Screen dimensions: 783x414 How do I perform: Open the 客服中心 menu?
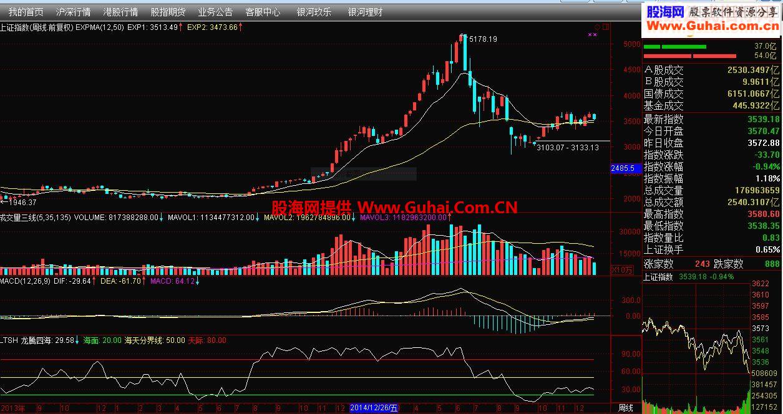[263, 12]
